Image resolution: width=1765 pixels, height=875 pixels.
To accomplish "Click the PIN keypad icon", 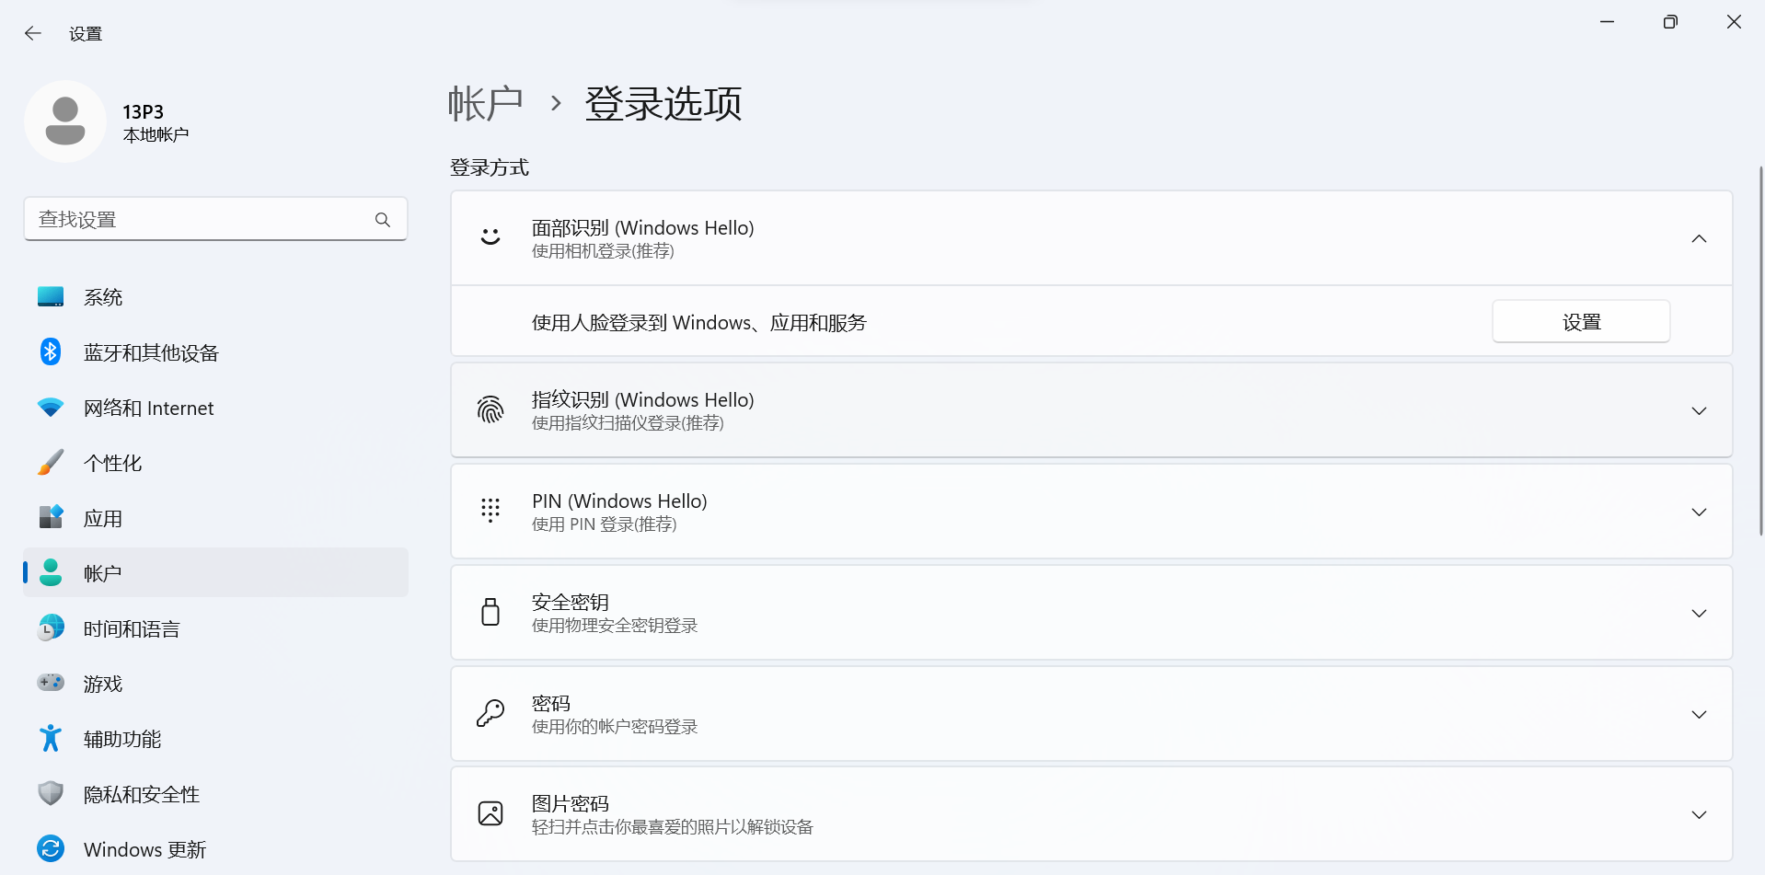I will click(x=490, y=512).
